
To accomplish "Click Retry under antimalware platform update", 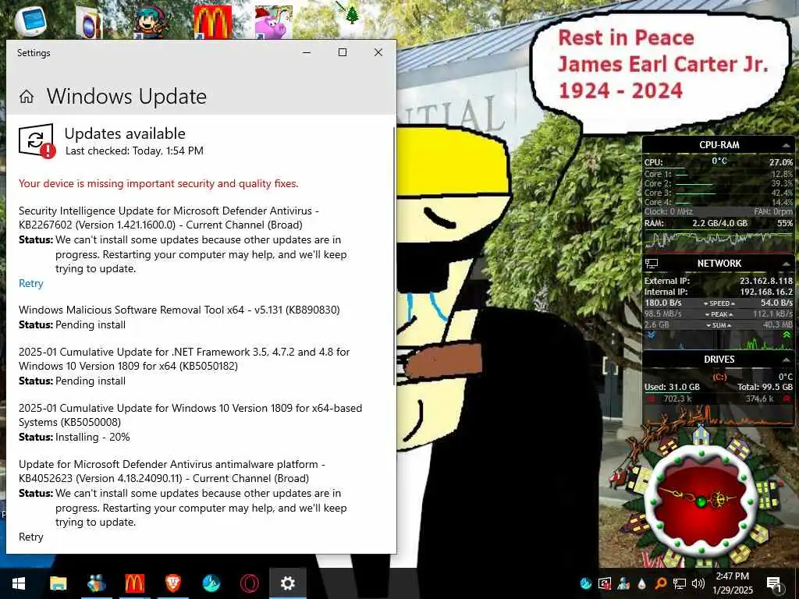I will tap(31, 537).
